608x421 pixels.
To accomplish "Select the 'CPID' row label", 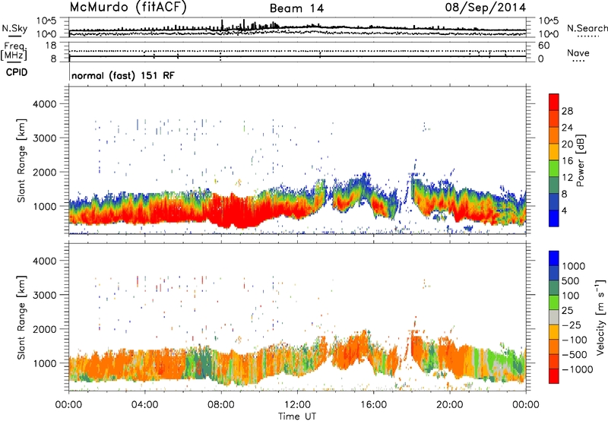I will point(17,72).
